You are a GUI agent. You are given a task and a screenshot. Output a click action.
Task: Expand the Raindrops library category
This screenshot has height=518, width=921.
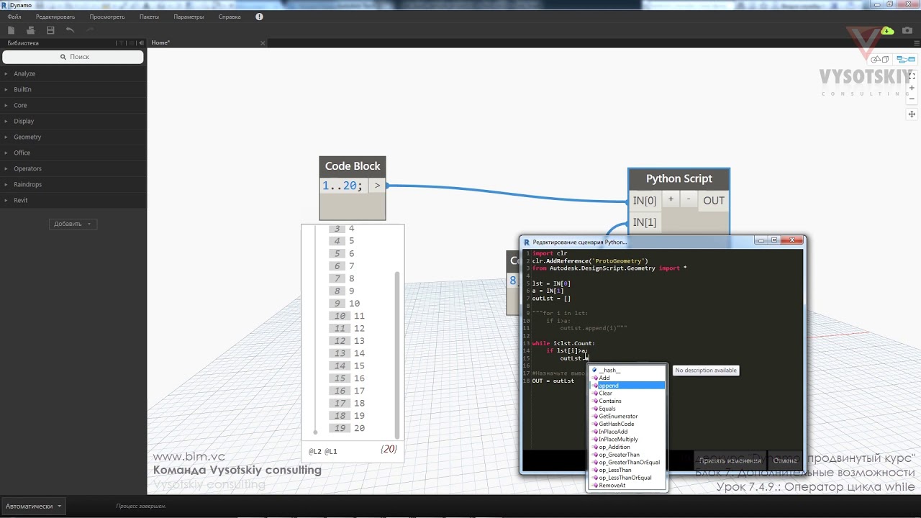[73, 185]
